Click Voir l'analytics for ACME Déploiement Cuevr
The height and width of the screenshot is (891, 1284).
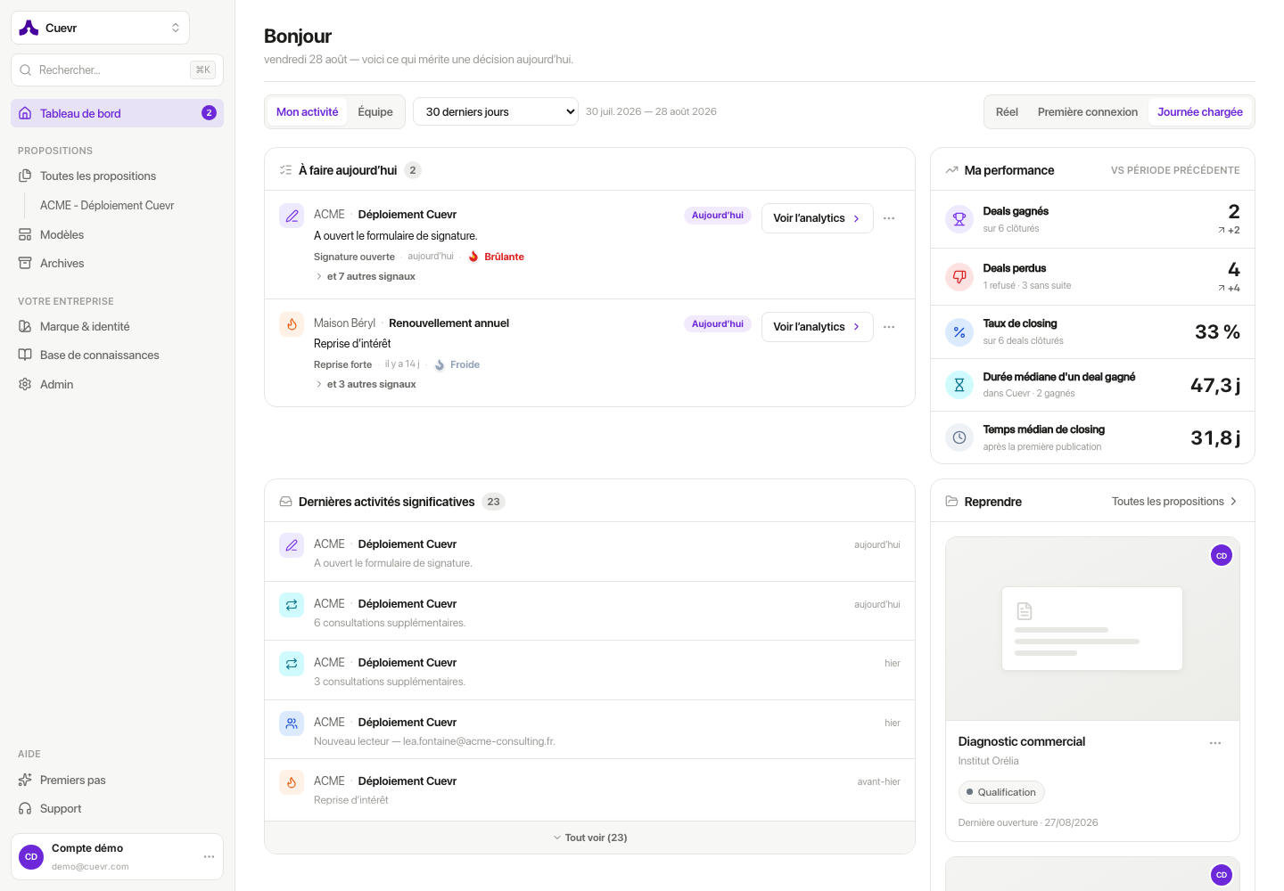pyautogui.click(x=817, y=218)
